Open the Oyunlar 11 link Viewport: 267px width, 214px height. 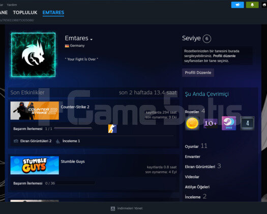coord(196,146)
